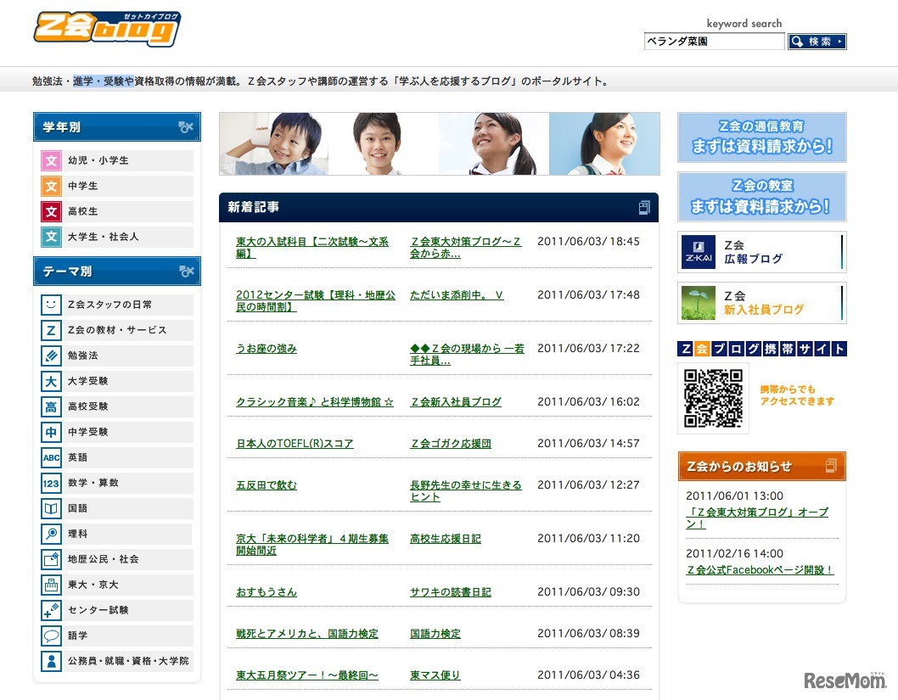This screenshot has height=700, width=898.
Task: Click the 高校受験 高 icon
Action: [51, 406]
